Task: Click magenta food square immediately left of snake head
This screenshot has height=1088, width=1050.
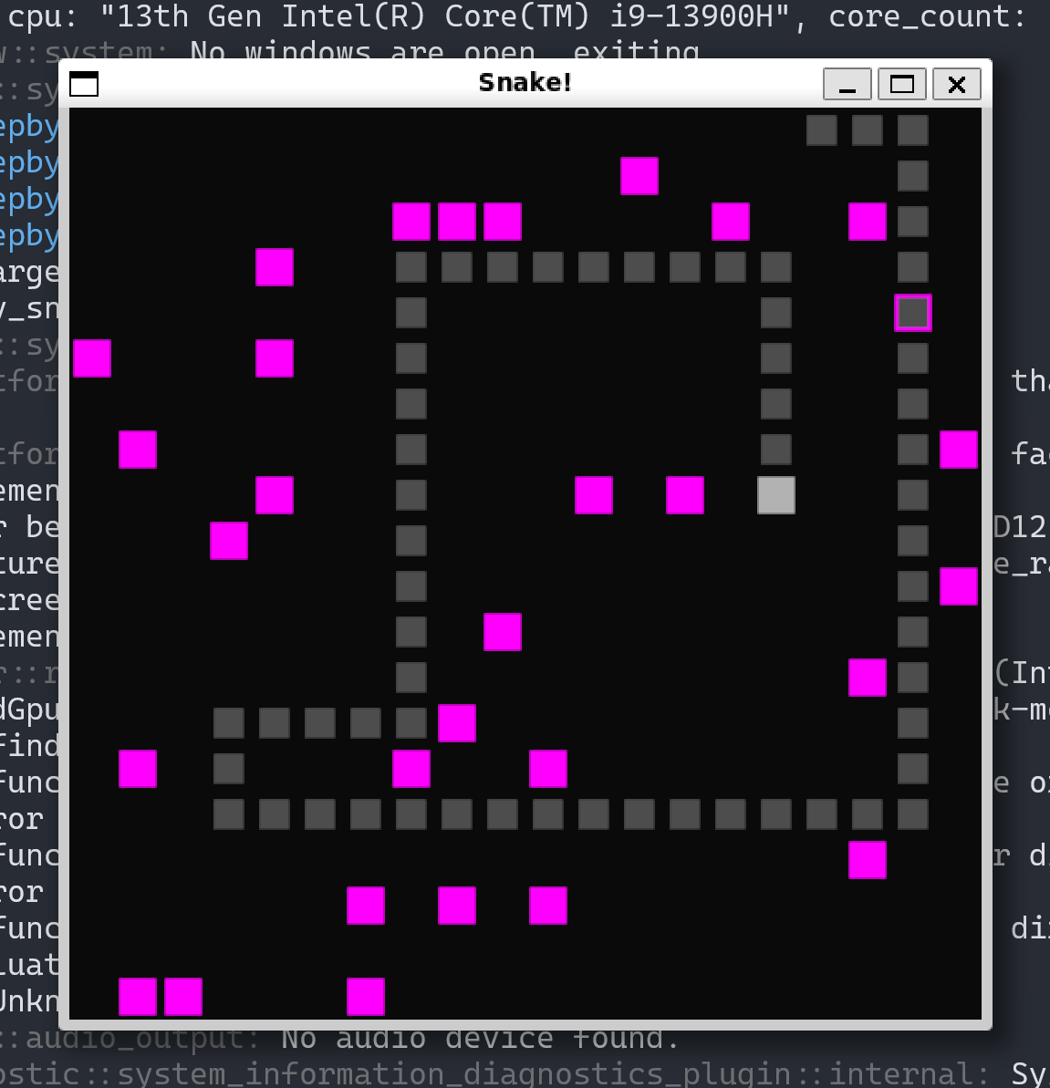Action: click(685, 495)
